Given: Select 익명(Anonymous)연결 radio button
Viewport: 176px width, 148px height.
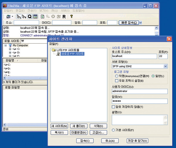Looking at the screenshot, I should pyautogui.click(x=116, y=76).
